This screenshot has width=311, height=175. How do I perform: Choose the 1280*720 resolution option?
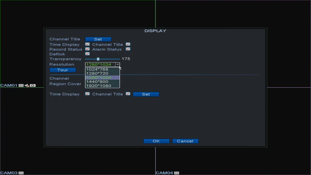click(x=102, y=73)
